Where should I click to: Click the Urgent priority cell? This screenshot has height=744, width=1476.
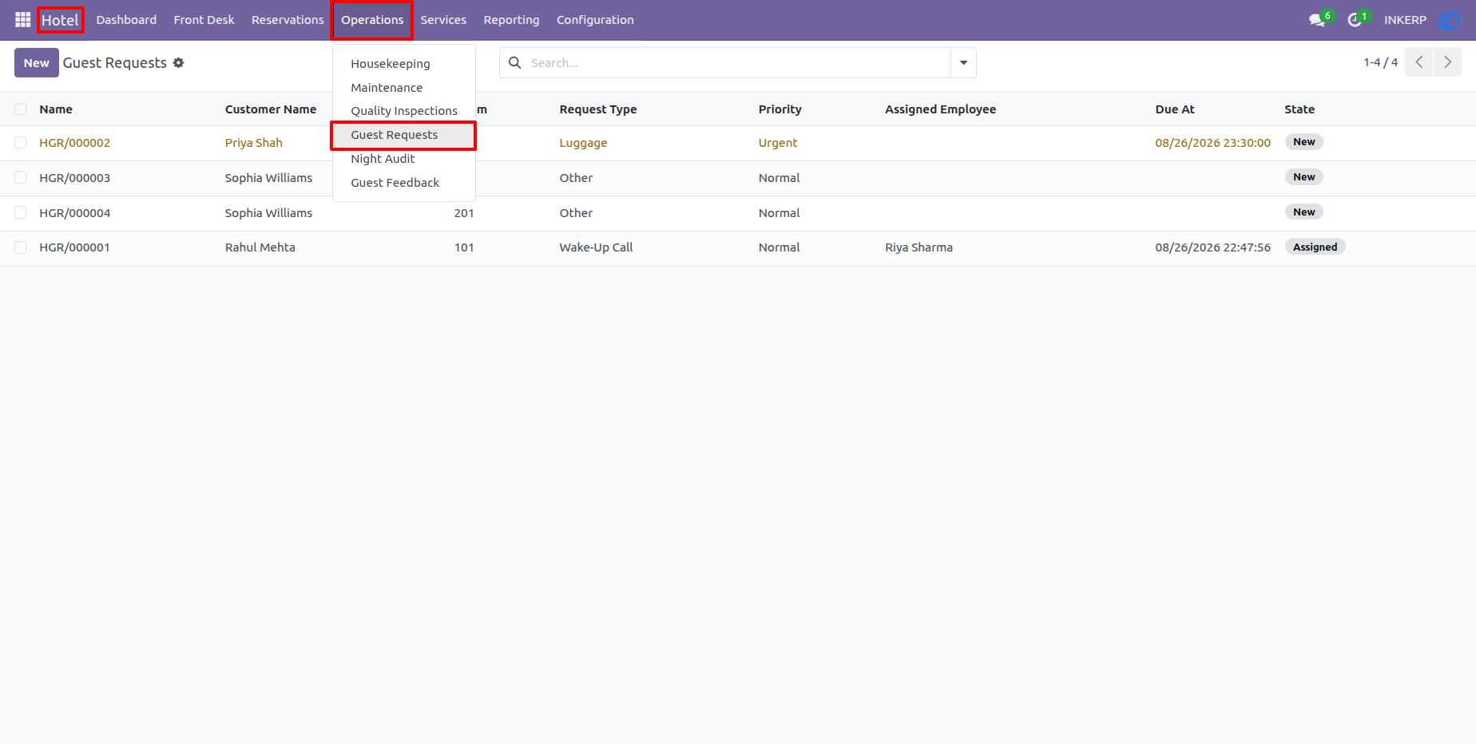[x=778, y=143]
